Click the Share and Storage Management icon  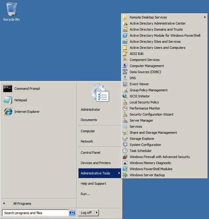(125, 133)
